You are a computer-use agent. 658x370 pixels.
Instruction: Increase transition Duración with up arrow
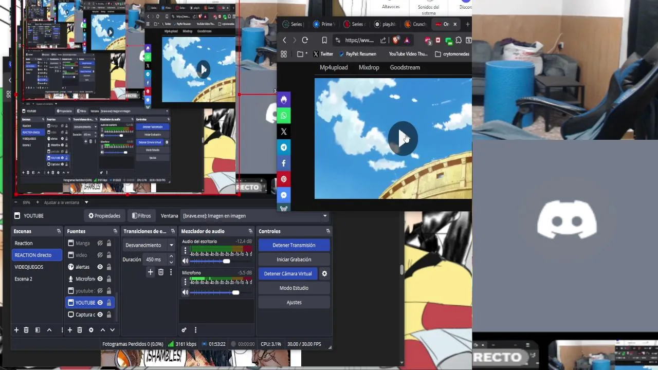click(x=171, y=257)
